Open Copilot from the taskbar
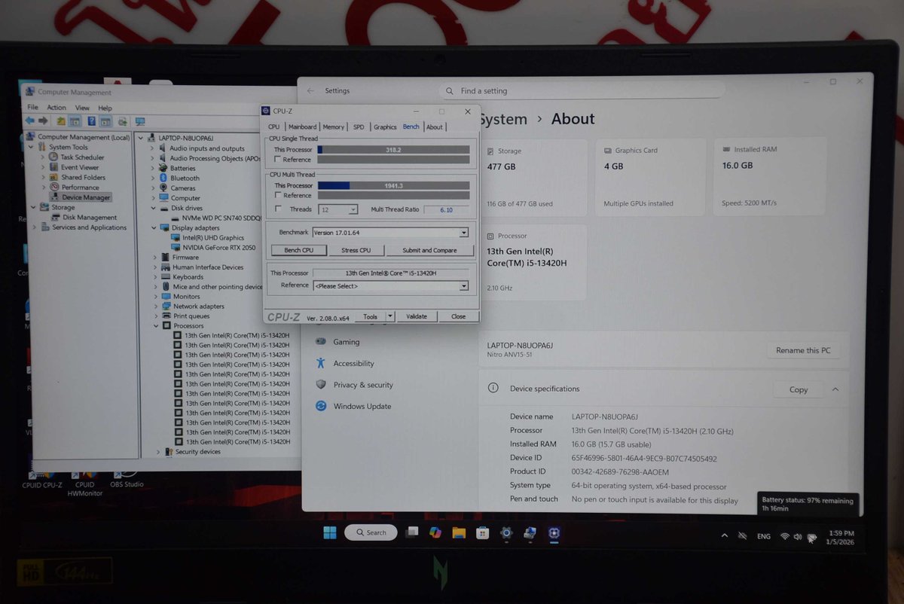Viewport: 904px width, 604px height. [435, 532]
